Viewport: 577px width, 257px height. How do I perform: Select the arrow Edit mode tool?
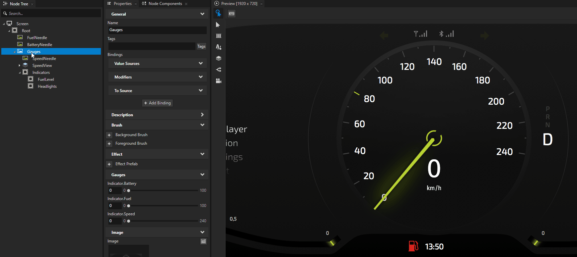[218, 25]
